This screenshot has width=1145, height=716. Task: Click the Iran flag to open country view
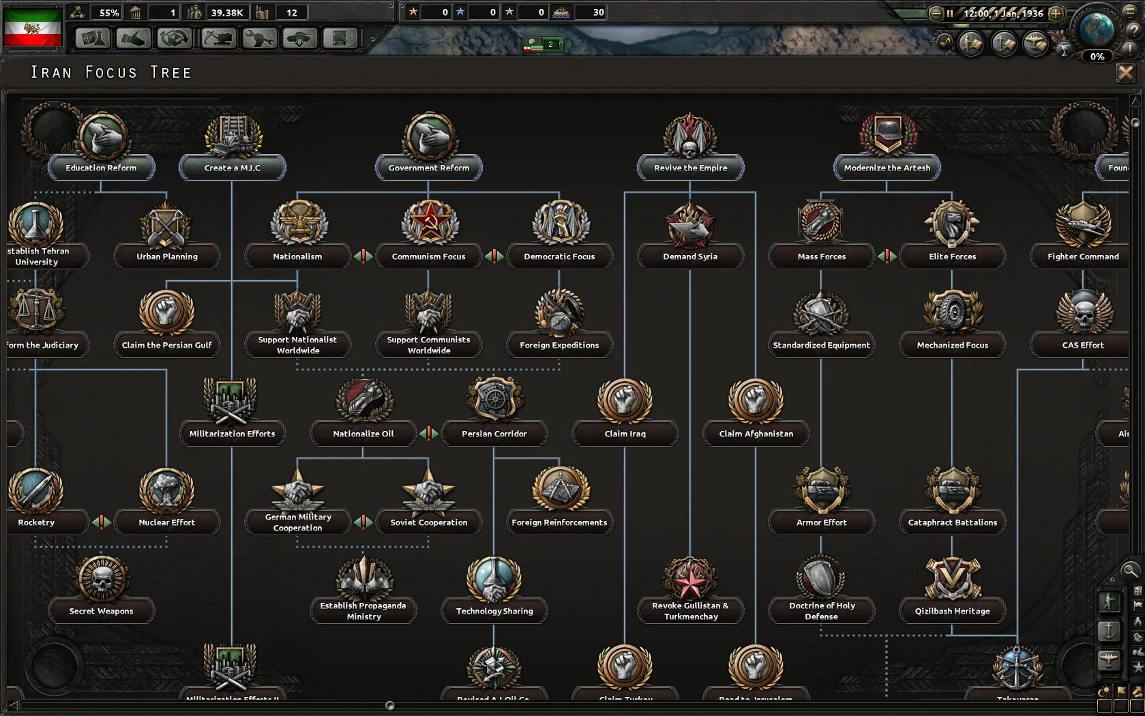[33, 27]
